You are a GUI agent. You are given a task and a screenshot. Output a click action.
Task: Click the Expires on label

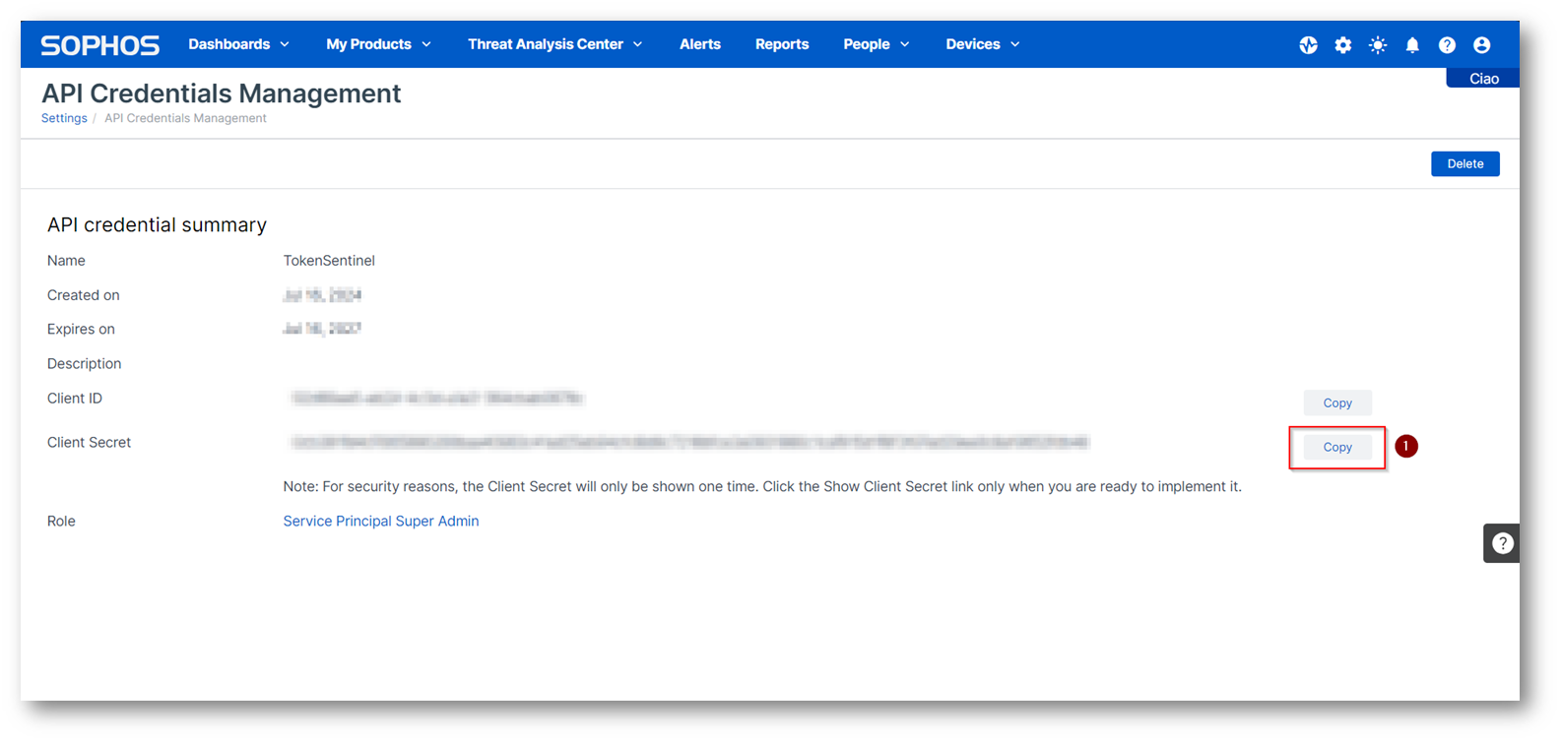point(81,330)
